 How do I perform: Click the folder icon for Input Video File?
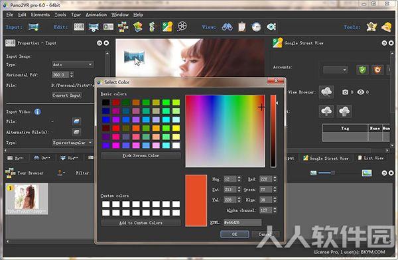point(76,121)
